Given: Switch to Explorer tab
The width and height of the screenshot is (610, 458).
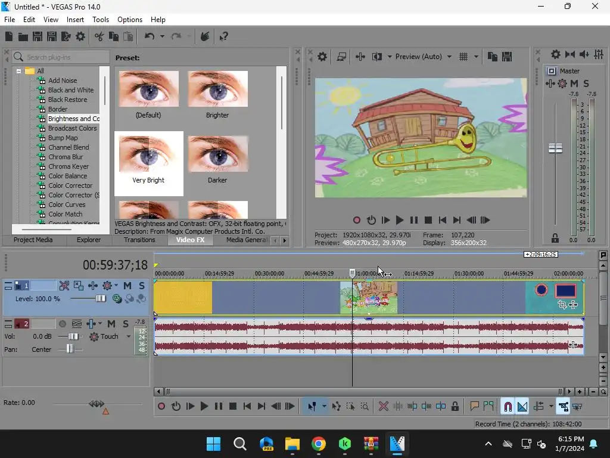Looking at the screenshot, I should [x=88, y=240].
